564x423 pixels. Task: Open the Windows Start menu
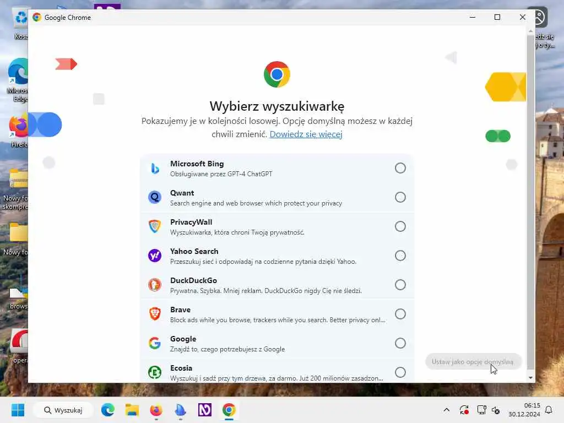tap(18, 410)
